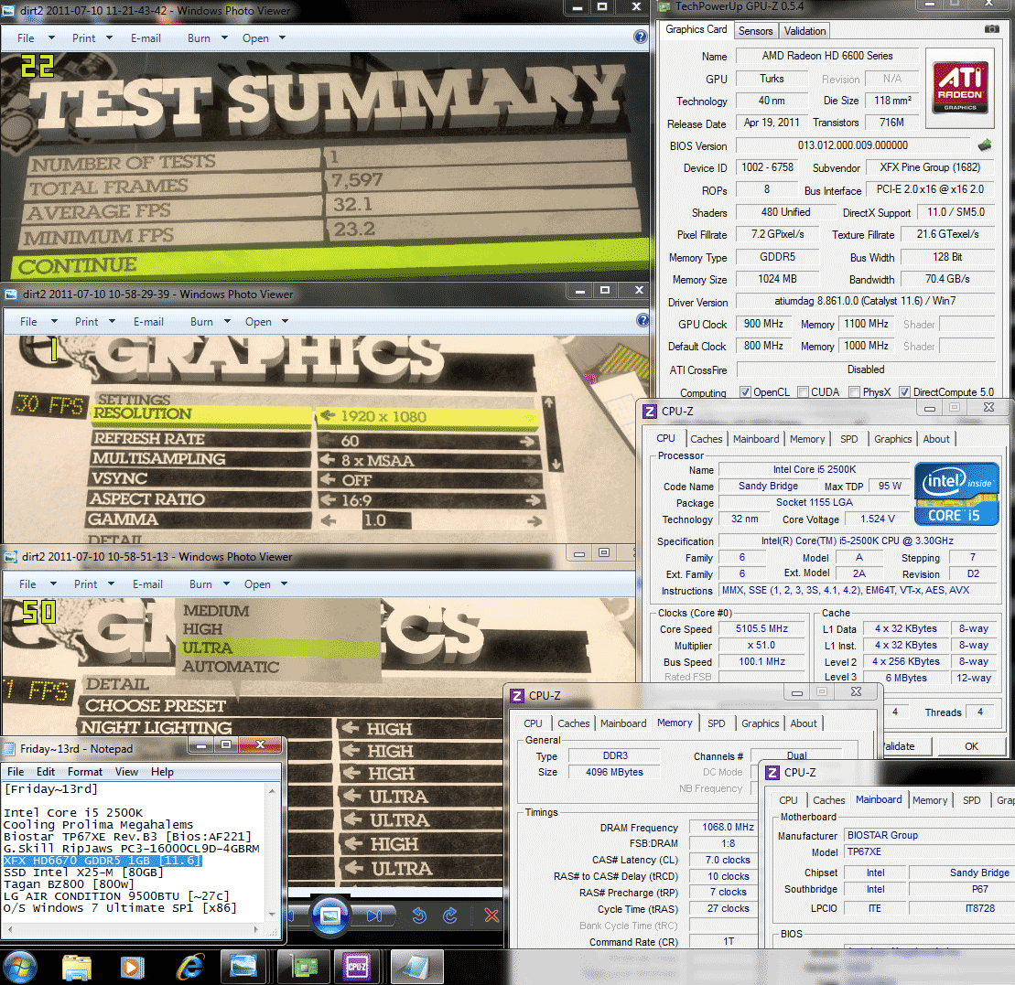Click Notepad's vertical scrollbar up arrow

[273, 790]
